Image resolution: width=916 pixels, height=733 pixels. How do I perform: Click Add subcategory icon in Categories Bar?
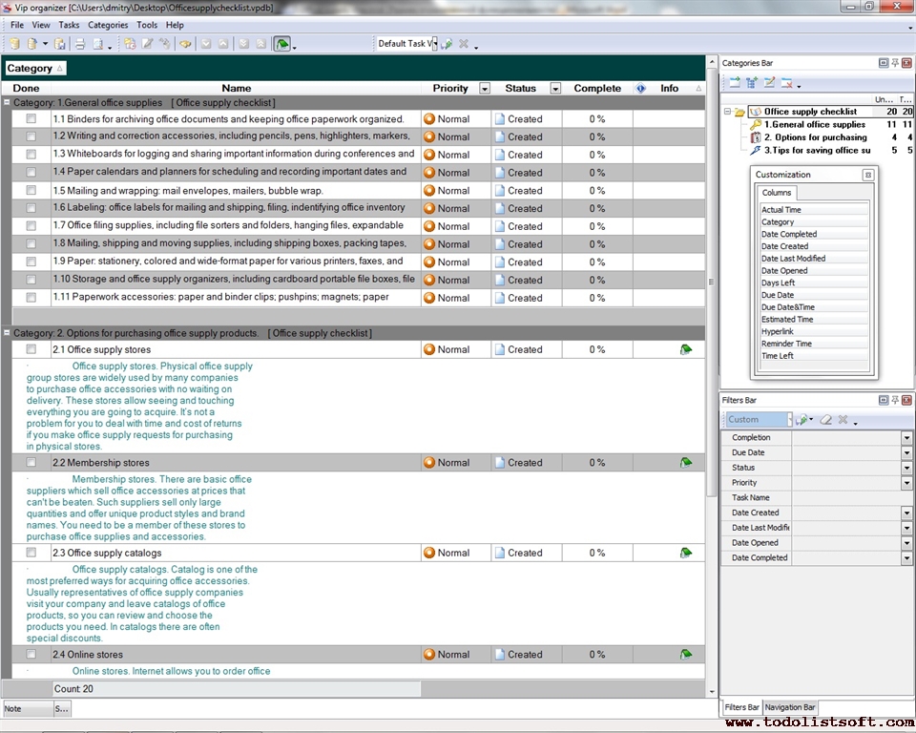(x=752, y=83)
